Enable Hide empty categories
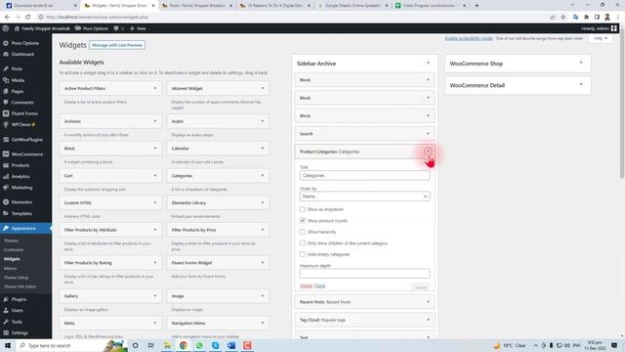Image resolution: width=625 pixels, height=352 pixels. [x=302, y=254]
